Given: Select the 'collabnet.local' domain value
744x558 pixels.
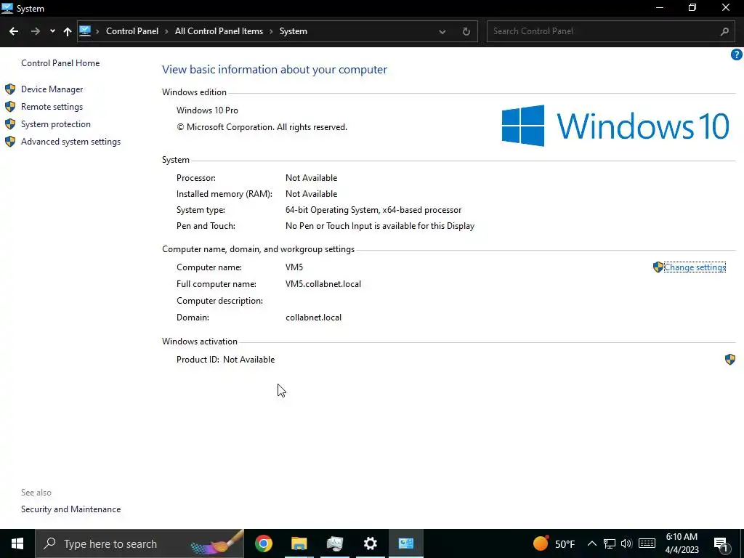Looking at the screenshot, I should coord(313,318).
